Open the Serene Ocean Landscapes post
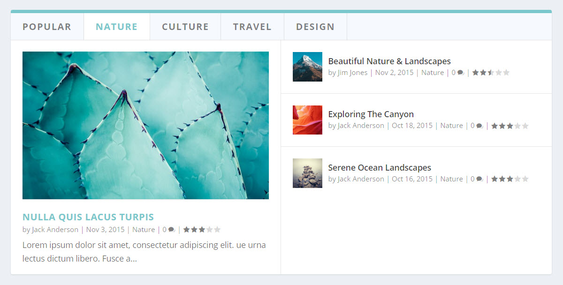 pos(380,167)
